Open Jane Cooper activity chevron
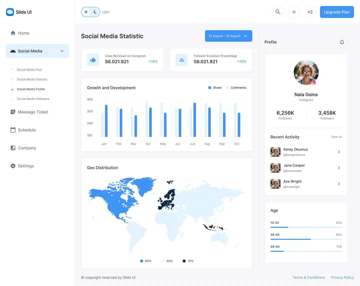Screen dimensions: 360x286 coord(339,168)
